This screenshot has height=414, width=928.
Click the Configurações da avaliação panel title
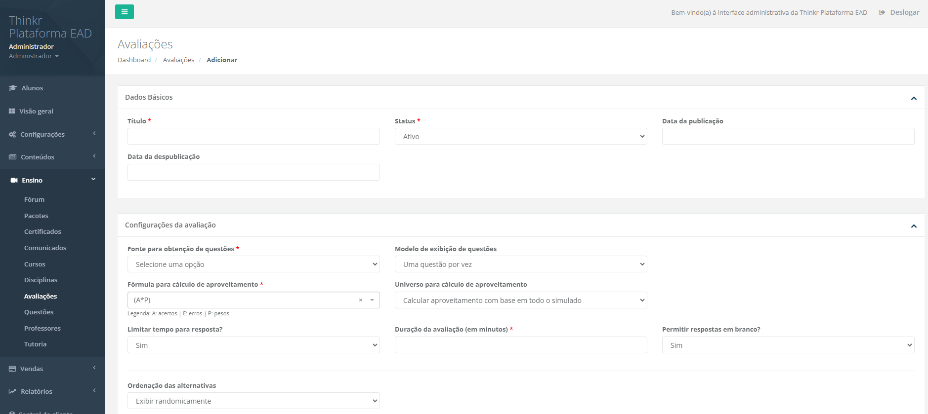point(170,225)
